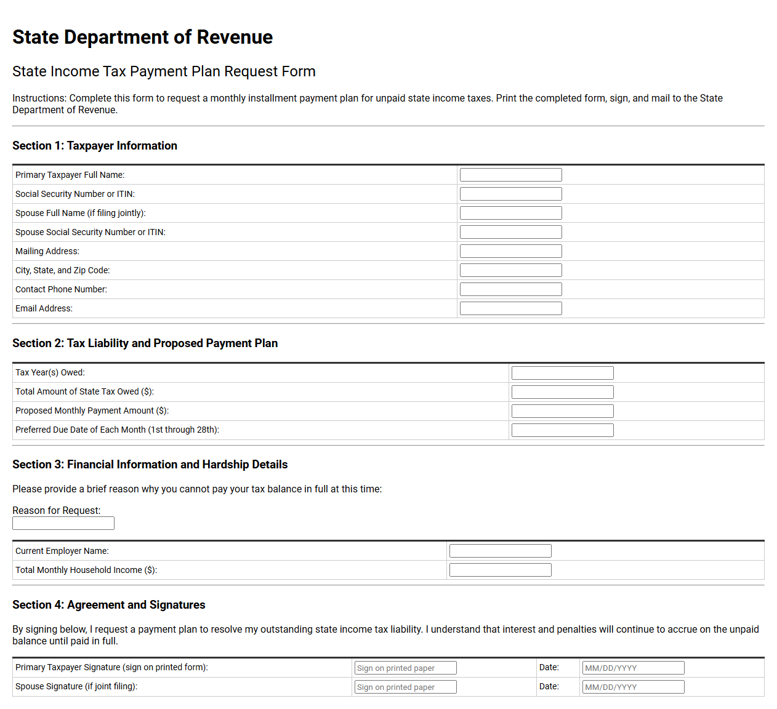Click the 'Social Security Number or ITIN:' label
777x709 pixels.
coord(75,194)
